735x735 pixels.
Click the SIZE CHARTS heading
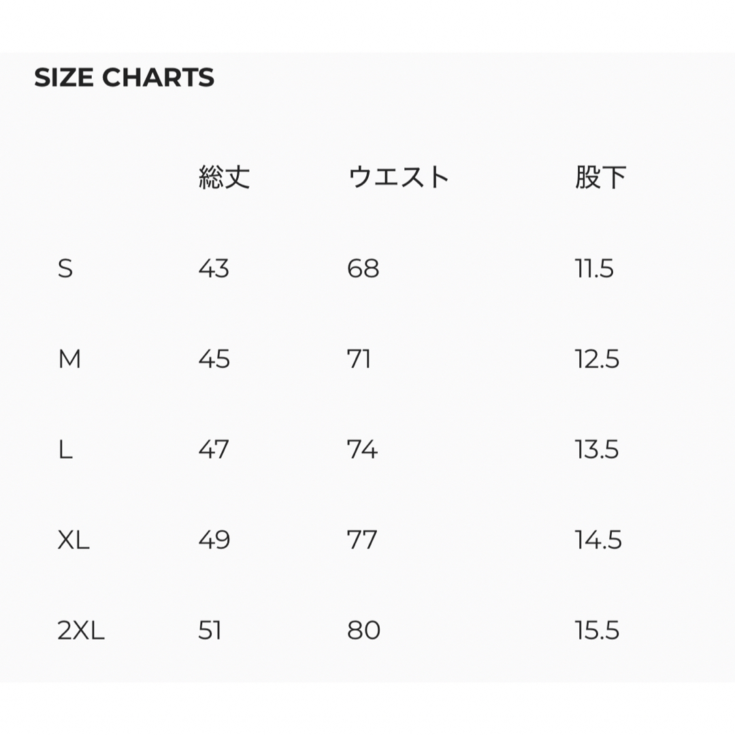click(125, 78)
